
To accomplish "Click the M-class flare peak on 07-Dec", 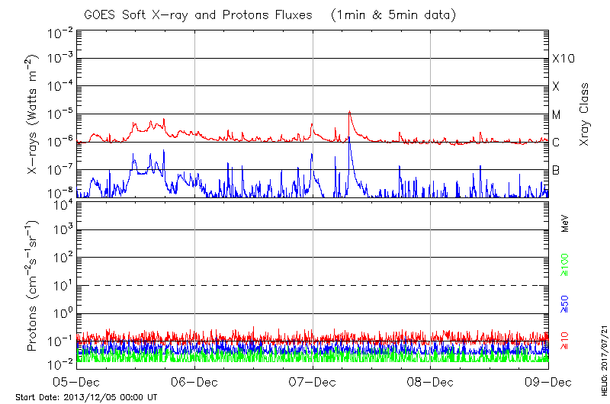I will 349,112.
